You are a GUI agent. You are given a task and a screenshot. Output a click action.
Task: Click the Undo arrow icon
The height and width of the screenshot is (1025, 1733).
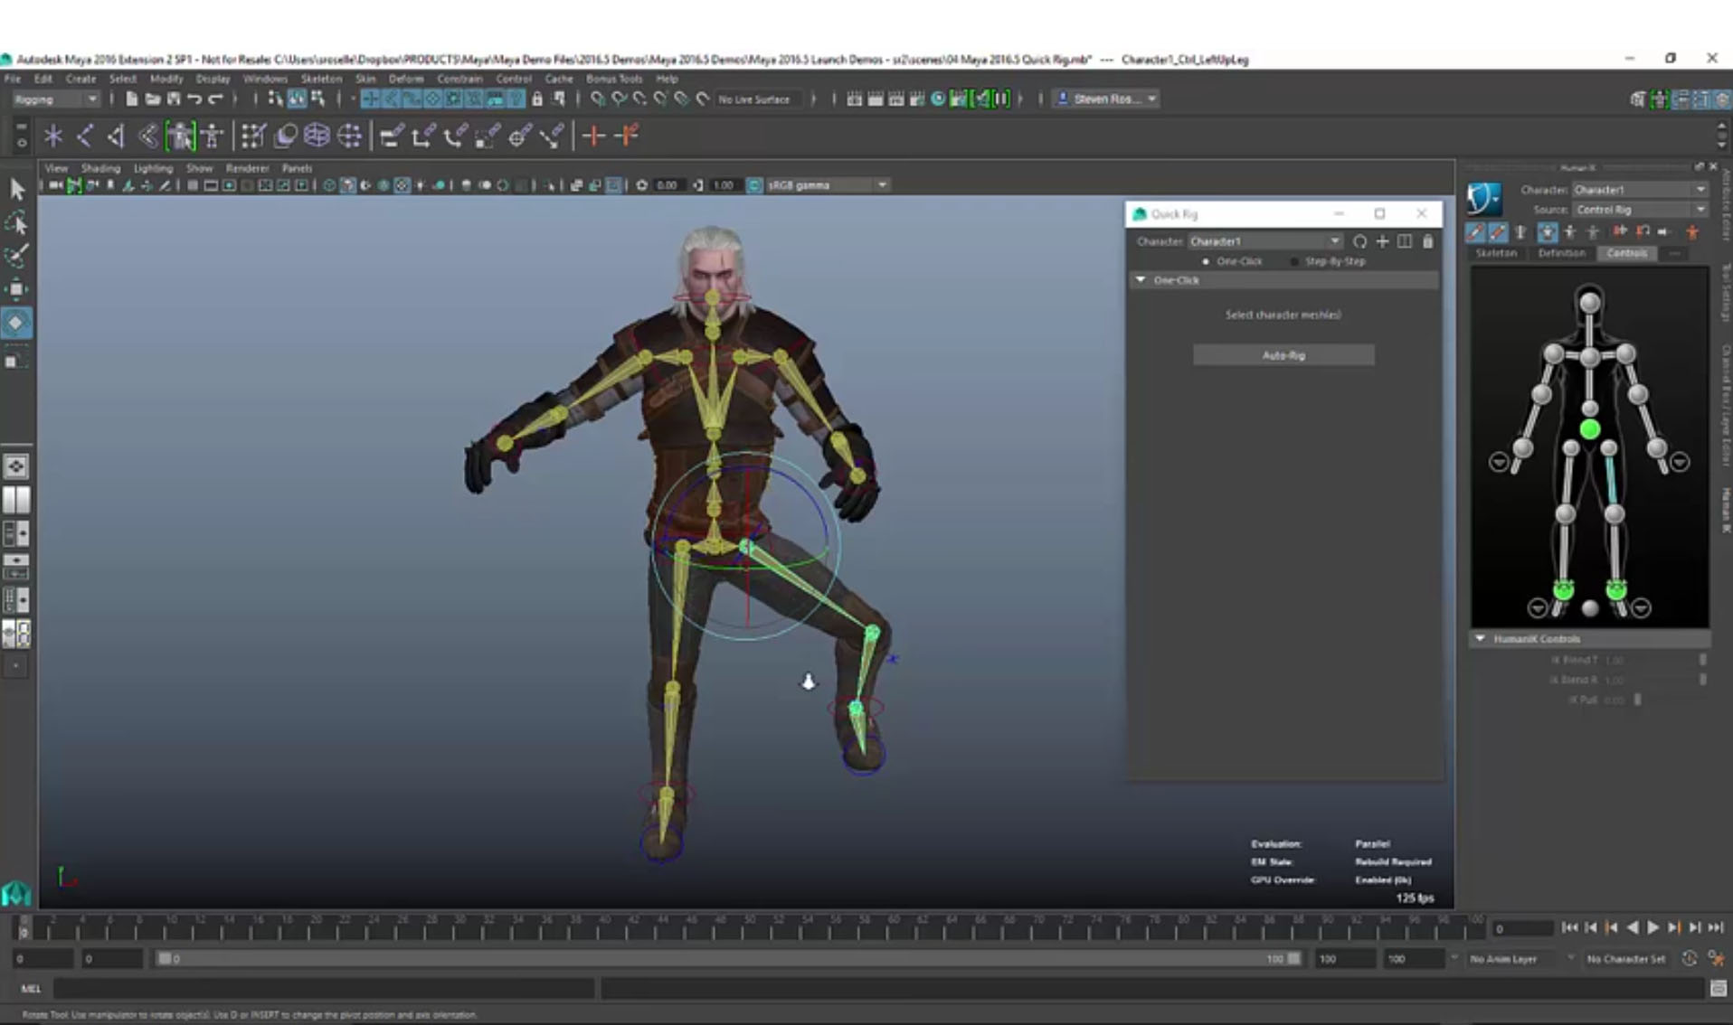point(194,99)
